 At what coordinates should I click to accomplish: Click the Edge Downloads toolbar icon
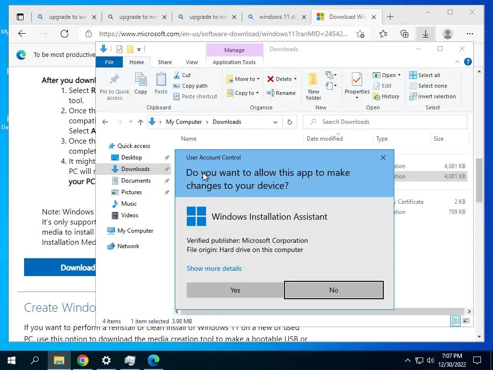pos(426,34)
